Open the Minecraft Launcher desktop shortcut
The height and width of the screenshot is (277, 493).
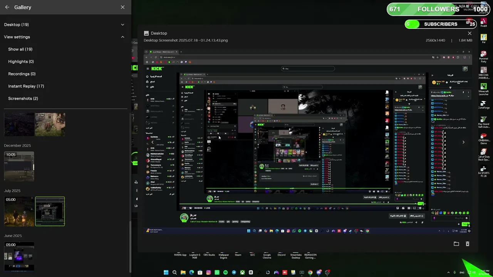point(484,88)
